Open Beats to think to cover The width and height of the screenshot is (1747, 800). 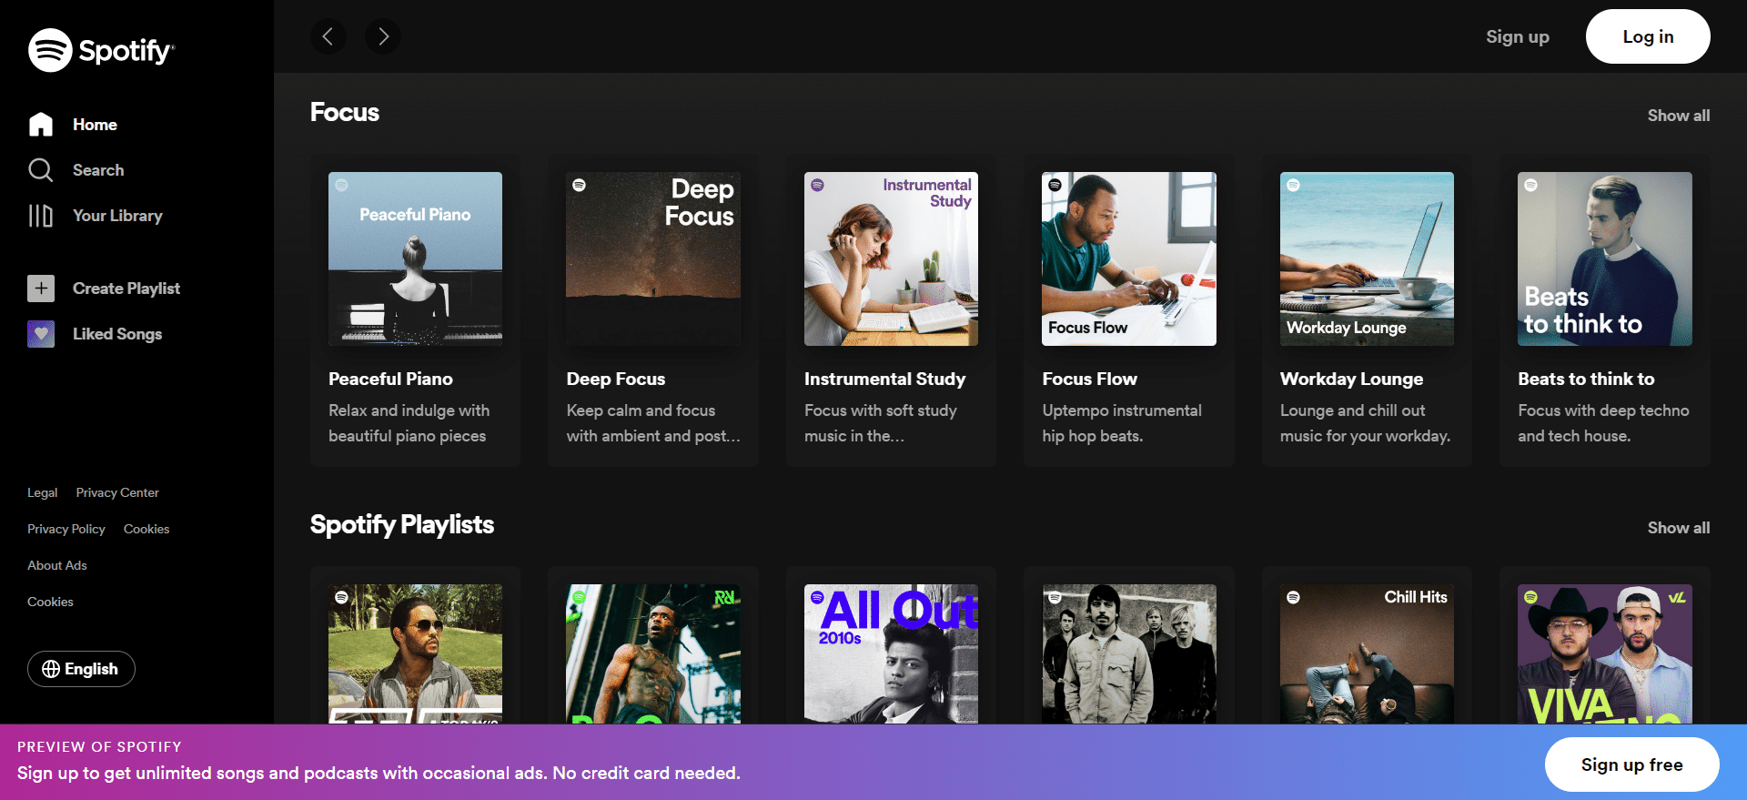tap(1605, 258)
